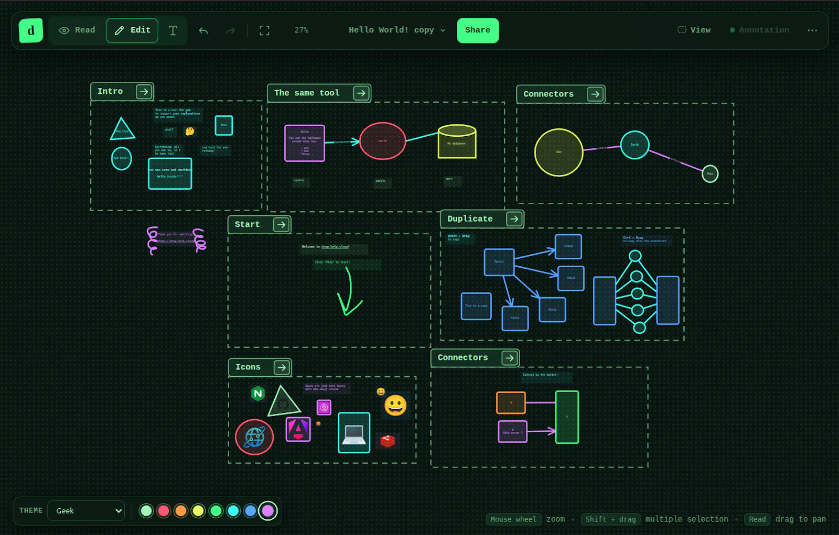Click the Share button
Image resolution: width=839 pixels, height=535 pixels.
478,30
